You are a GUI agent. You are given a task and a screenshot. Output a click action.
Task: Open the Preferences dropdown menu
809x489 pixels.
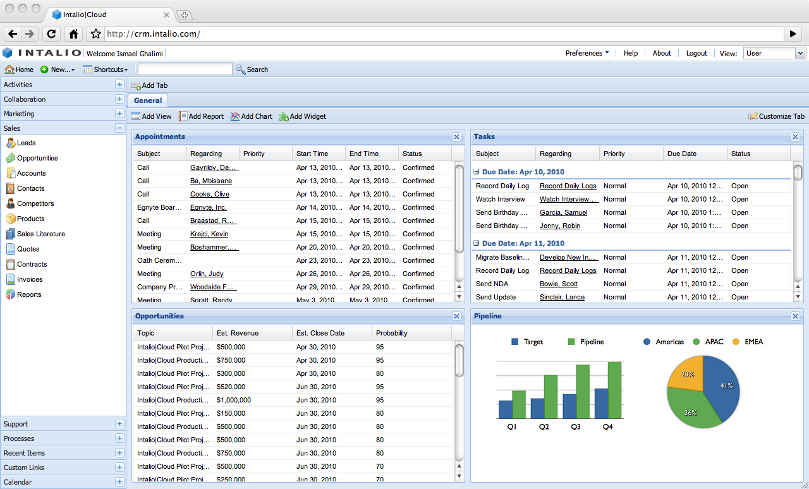pyautogui.click(x=587, y=54)
